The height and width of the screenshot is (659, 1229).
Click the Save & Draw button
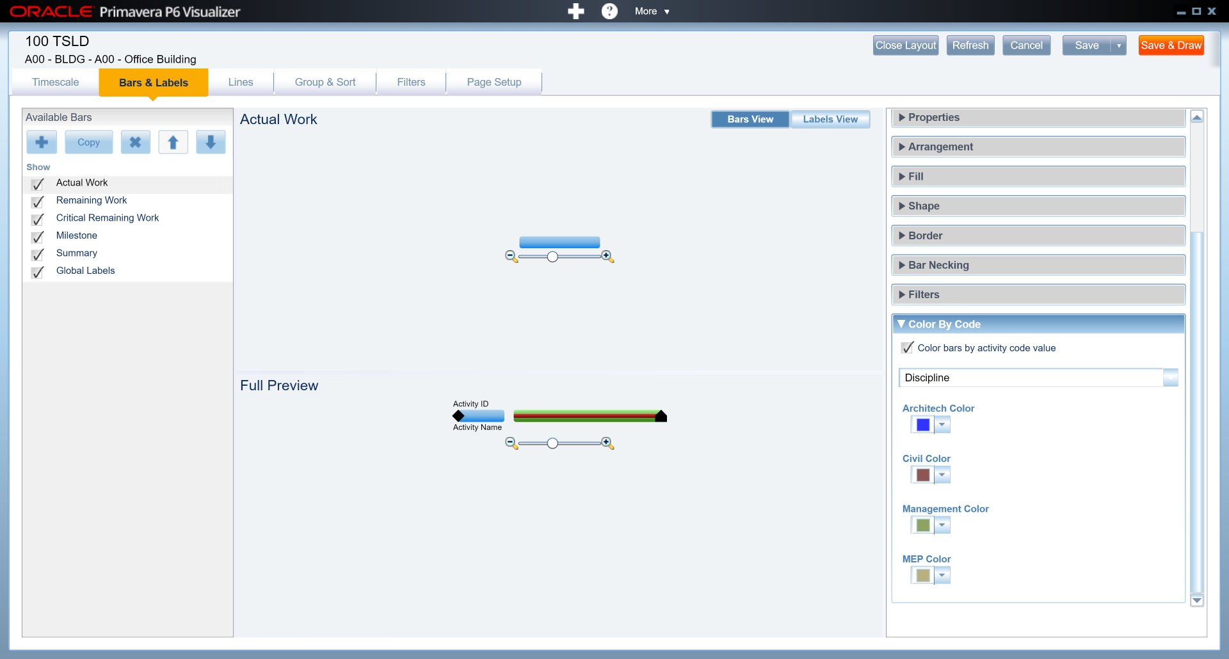pos(1171,45)
